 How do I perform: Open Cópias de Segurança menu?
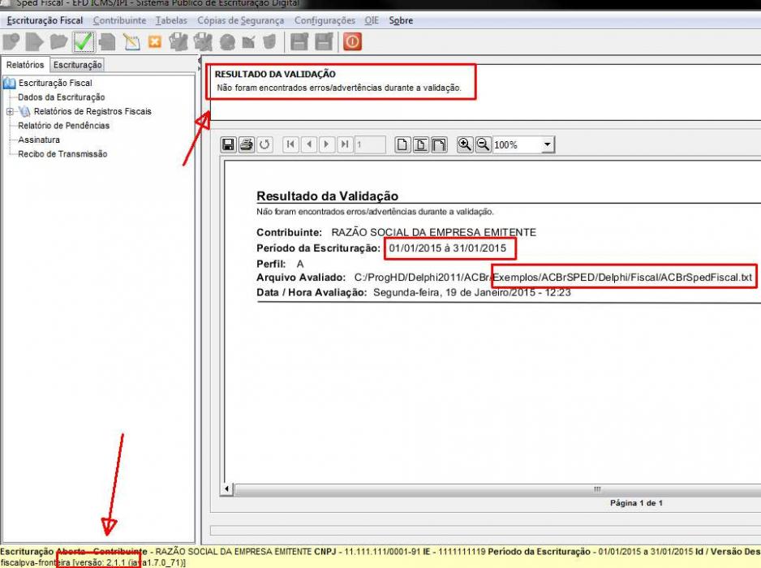coord(240,20)
